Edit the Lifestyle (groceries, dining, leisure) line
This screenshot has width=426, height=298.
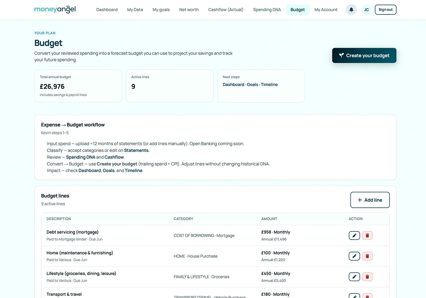point(354,277)
